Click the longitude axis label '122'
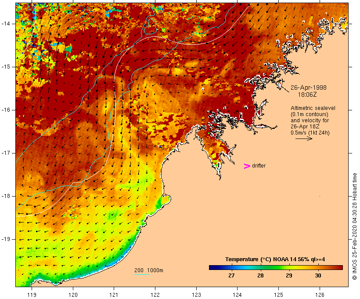 tap(155, 295)
